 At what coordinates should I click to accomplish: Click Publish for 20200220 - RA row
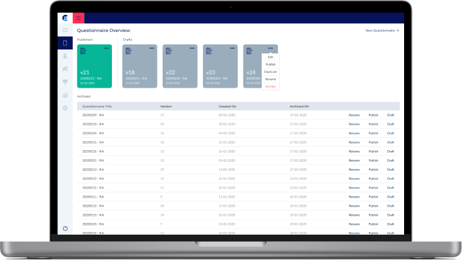click(x=374, y=124)
